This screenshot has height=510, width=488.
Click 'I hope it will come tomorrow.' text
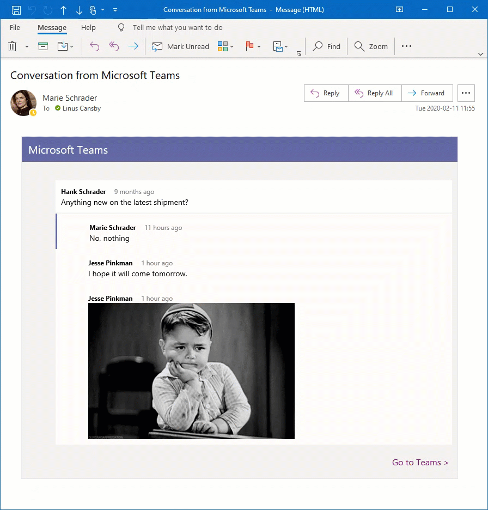pos(138,274)
